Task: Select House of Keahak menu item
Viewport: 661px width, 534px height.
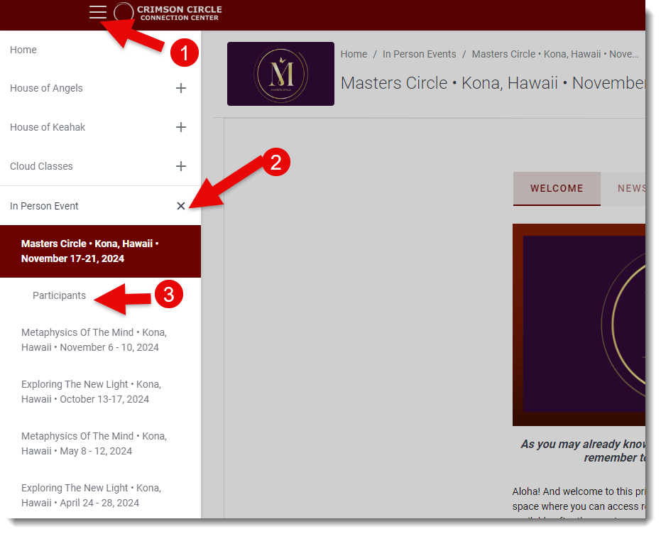Action: (48, 127)
